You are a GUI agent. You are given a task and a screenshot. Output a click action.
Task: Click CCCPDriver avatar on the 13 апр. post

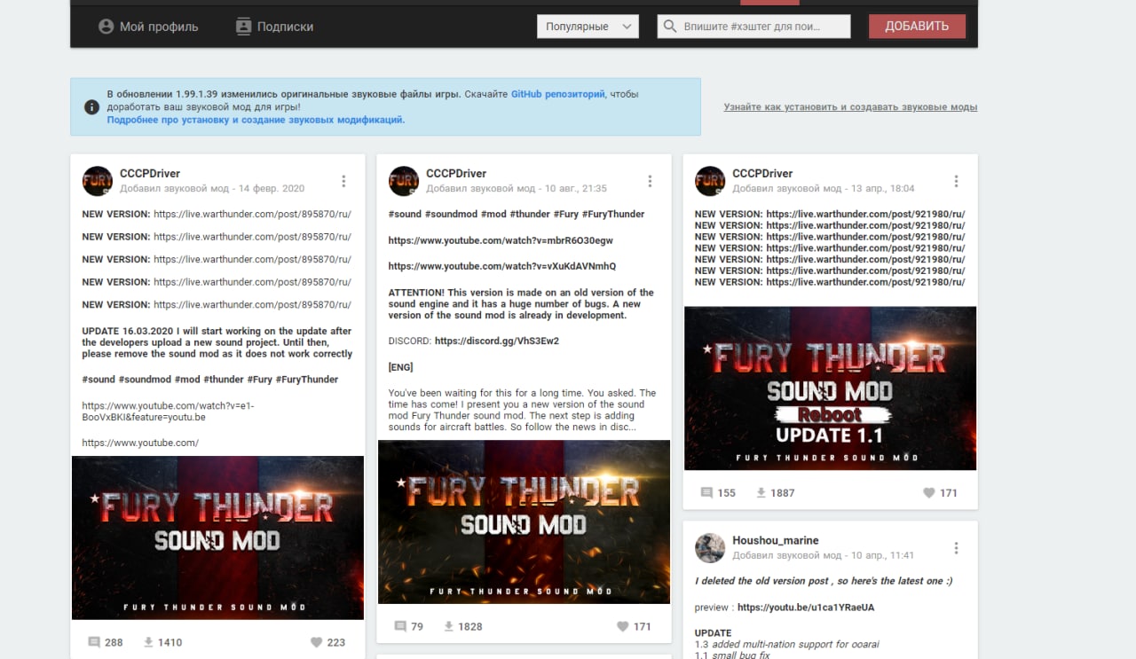(x=710, y=181)
